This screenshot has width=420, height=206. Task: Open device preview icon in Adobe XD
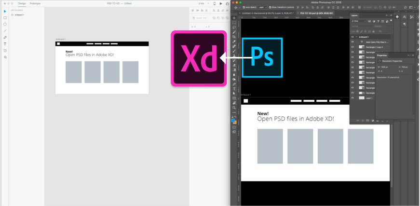point(215,3)
